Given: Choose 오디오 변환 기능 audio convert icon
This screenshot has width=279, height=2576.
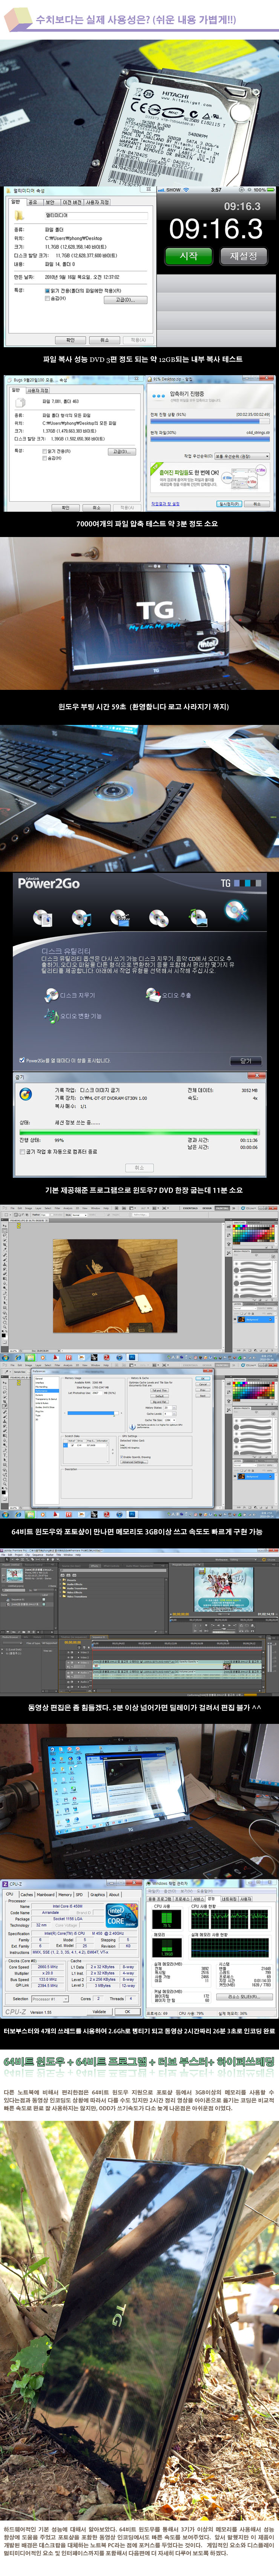Looking at the screenshot, I should 51,1015.
